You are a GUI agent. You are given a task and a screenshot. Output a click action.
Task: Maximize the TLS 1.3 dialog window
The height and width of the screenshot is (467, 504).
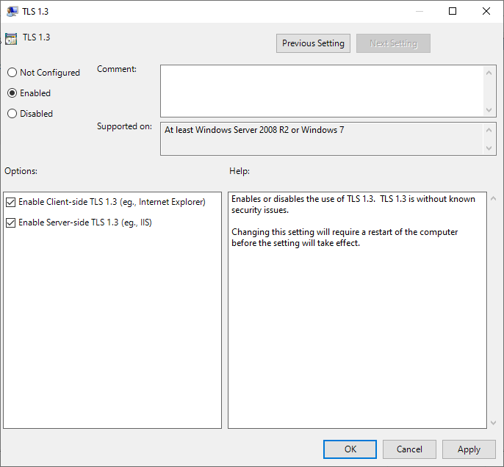pyautogui.click(x=453, y=11)
